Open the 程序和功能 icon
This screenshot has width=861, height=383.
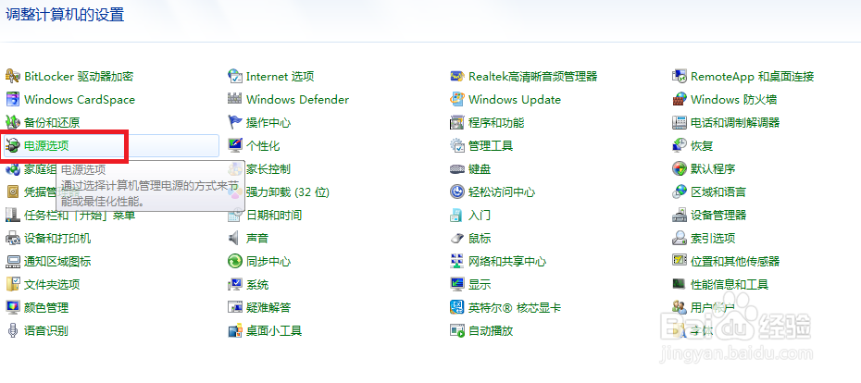[457, 122]
